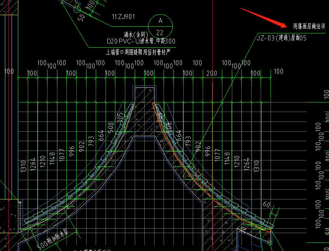Select the green detail callout circle
The width and height of the screenshot is (329, 251).
pyautogui.click(x=160, y=27)
